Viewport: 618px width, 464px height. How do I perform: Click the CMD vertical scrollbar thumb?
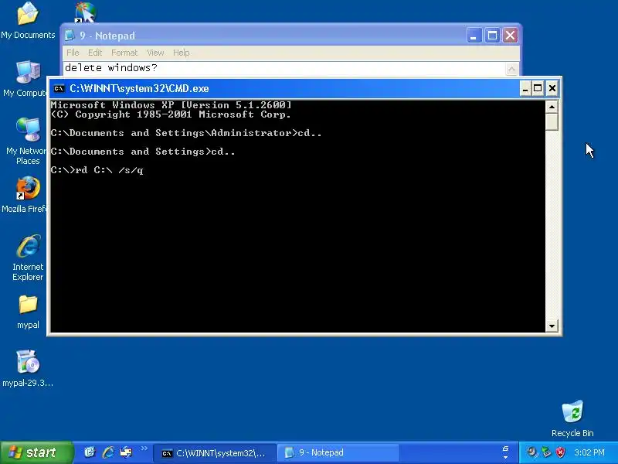[552, 121]
